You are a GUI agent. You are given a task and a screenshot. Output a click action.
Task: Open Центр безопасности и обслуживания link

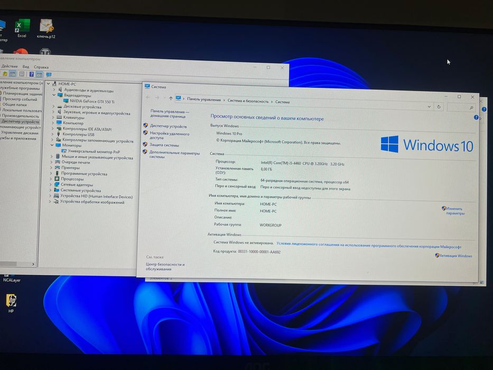coord(165,267)
